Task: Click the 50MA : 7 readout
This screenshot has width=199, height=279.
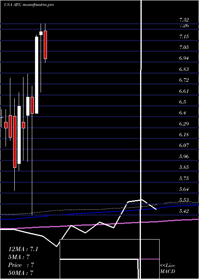Action: tap(21, 273)
